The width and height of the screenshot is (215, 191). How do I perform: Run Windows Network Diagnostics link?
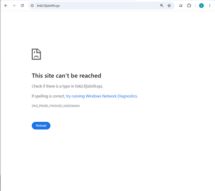(102, 96)
